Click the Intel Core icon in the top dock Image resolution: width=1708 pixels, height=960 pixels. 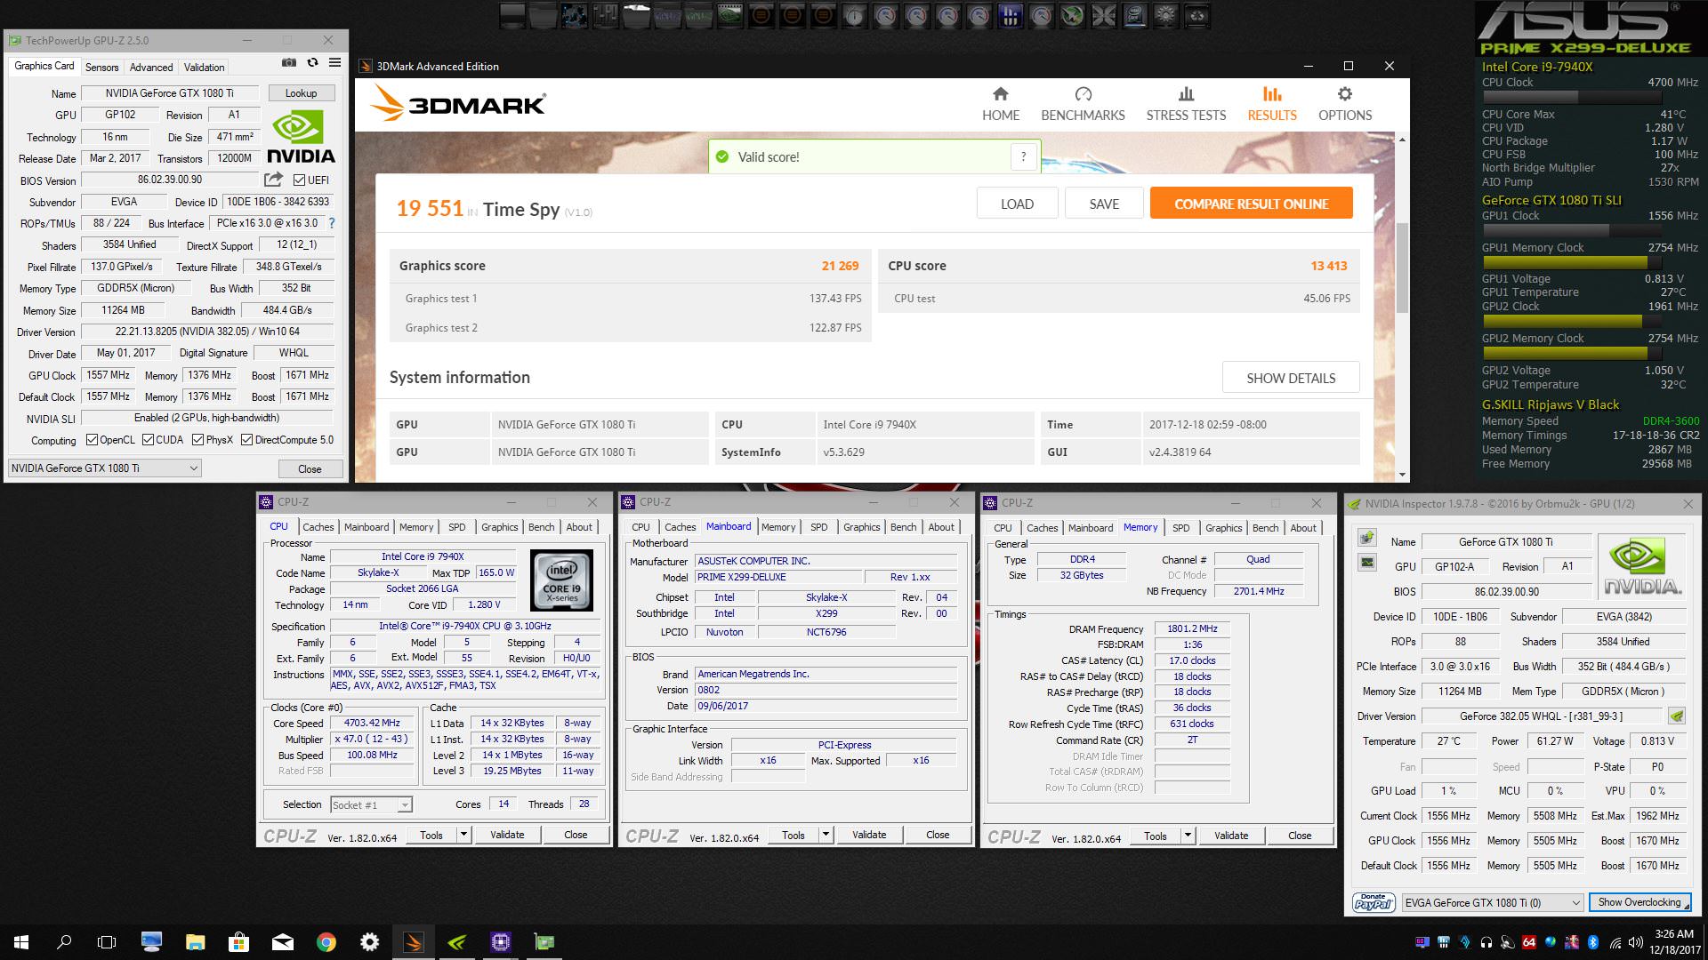pyautogui.click(x=1133, y=15)
